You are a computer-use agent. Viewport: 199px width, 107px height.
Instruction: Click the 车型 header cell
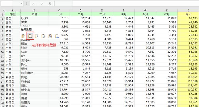[x=13, y=14]
